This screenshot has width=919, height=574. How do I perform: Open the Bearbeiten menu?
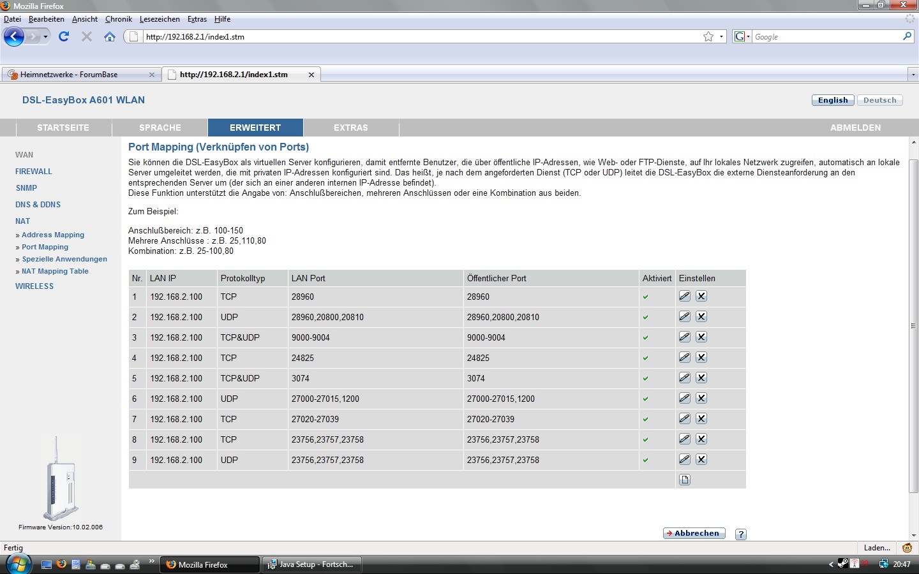coord(47,19)
